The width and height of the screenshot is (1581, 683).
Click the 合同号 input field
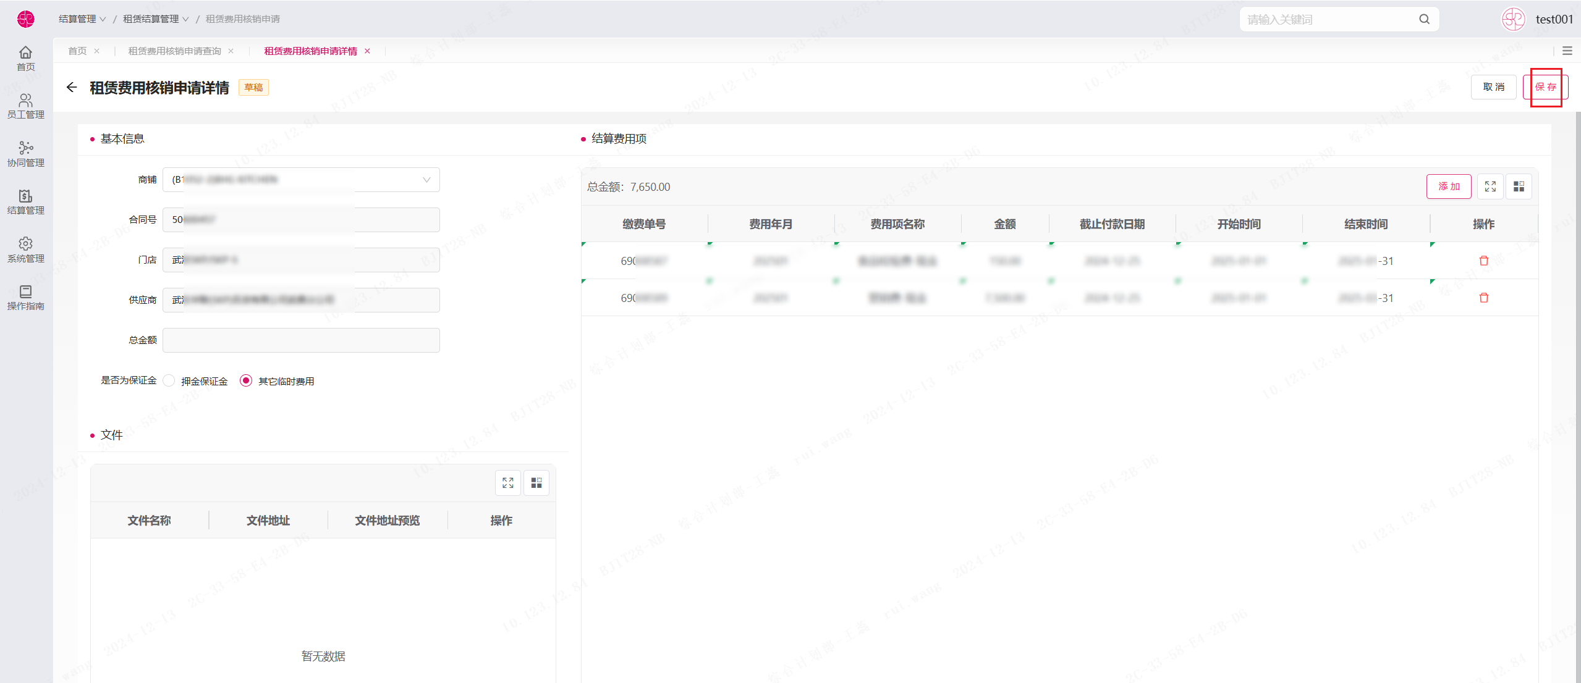click(x=301, y=220)
